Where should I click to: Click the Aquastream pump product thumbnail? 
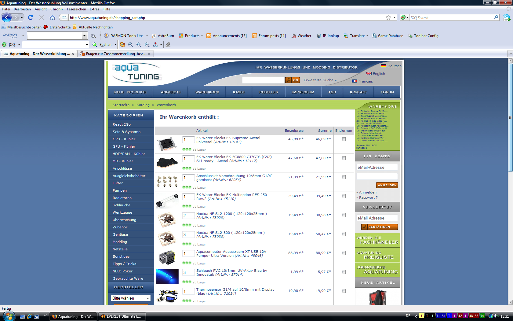coord(167,257)
